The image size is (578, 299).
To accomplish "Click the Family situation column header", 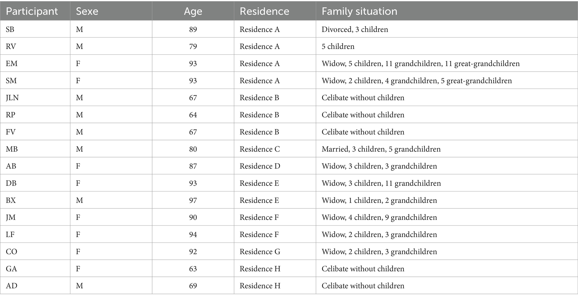I will coord(359,11).
